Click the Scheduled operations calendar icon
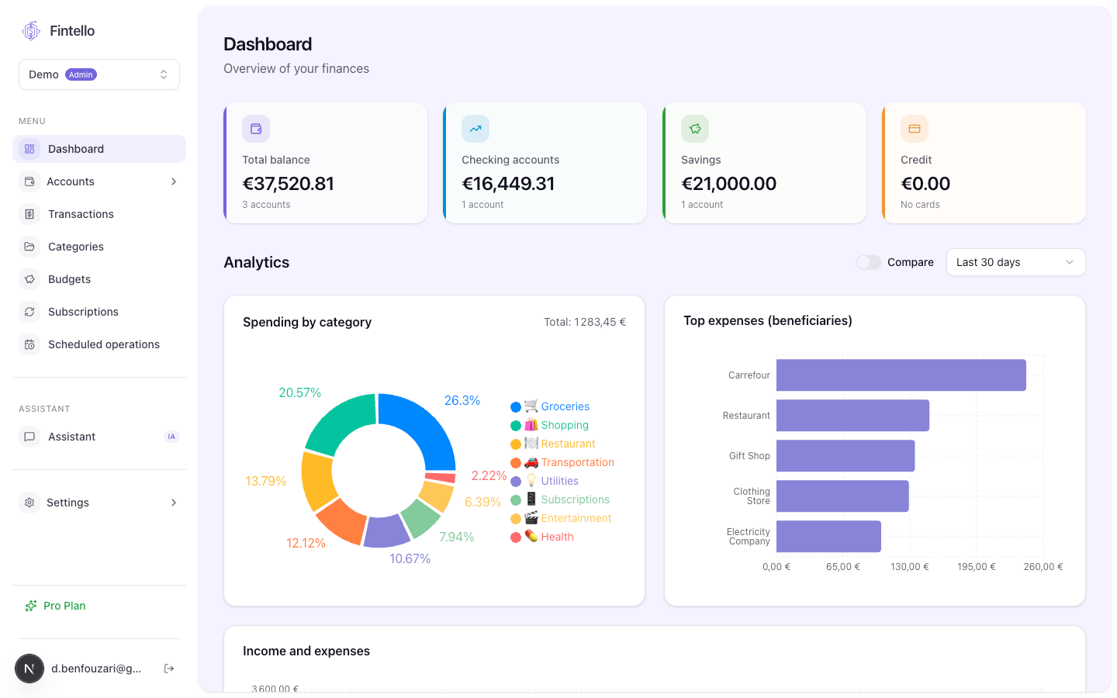The image size is (1117, 698). (29, 344)
